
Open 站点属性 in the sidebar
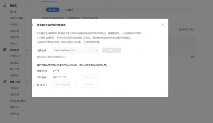(14, 63)
